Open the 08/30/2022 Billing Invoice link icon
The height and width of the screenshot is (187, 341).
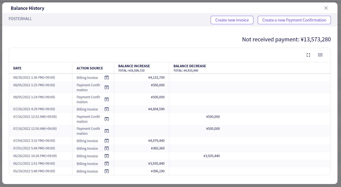pyautogui.click(x=107, y=78)
